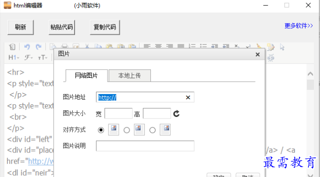Apply superscript formatting

[248, 46]
